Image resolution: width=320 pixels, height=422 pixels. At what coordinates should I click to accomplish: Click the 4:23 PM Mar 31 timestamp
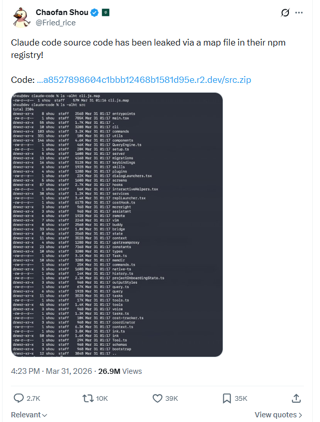point(51,371)
